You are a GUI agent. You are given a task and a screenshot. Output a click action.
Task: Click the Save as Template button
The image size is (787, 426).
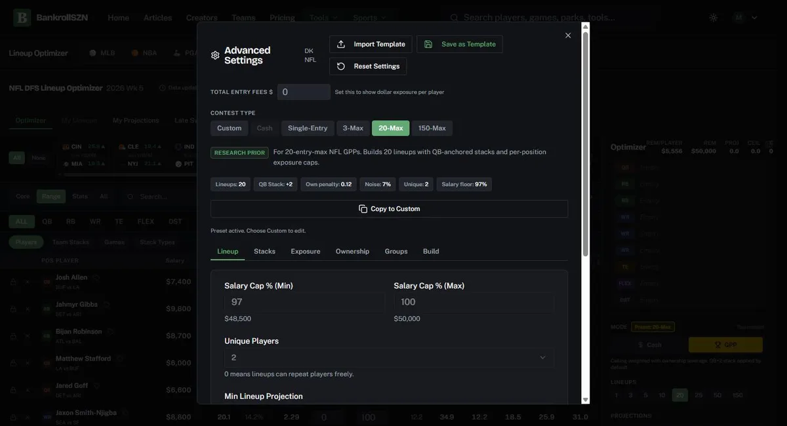460,45
